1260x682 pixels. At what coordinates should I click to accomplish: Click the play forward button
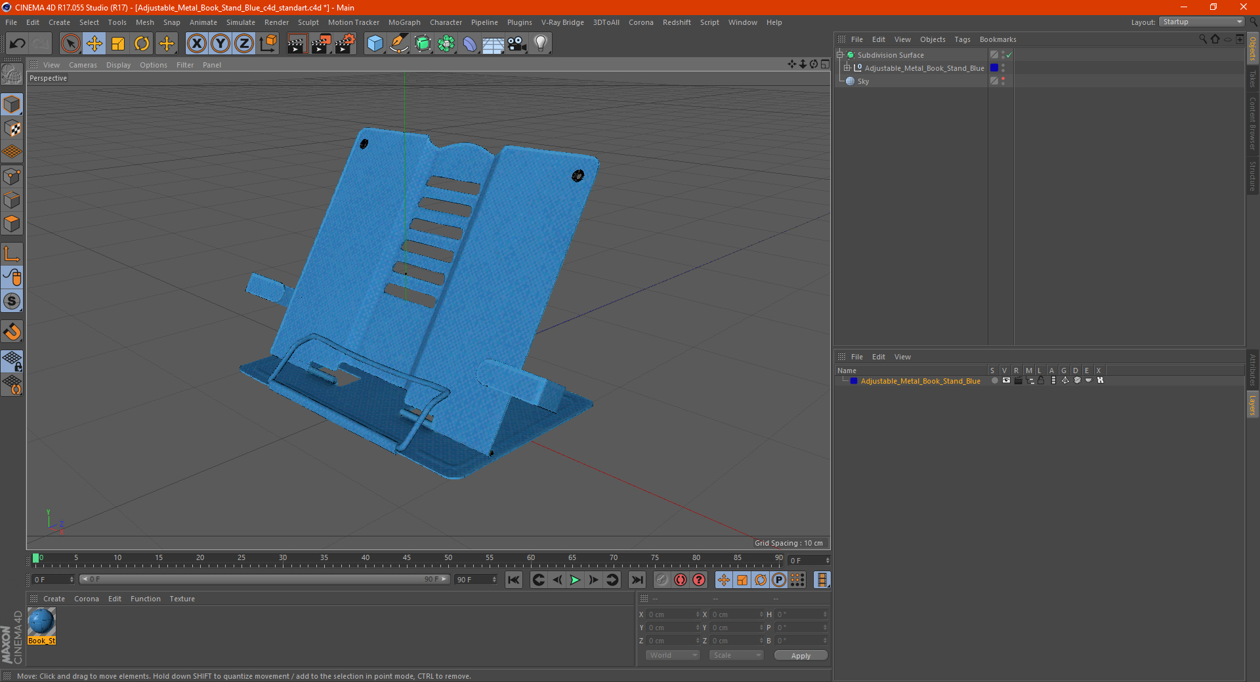[x=575, y=580]
